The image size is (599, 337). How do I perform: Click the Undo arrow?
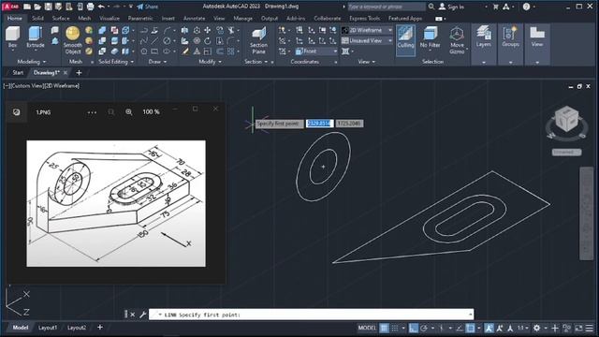pos(101,7)
